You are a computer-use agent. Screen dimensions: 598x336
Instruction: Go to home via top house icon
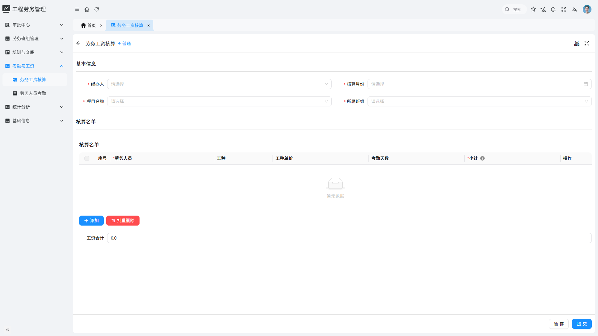87,9
